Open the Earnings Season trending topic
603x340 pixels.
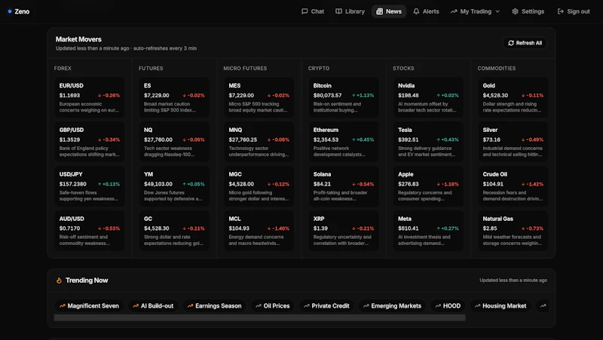pyautogui.click(x=214, y=306)
